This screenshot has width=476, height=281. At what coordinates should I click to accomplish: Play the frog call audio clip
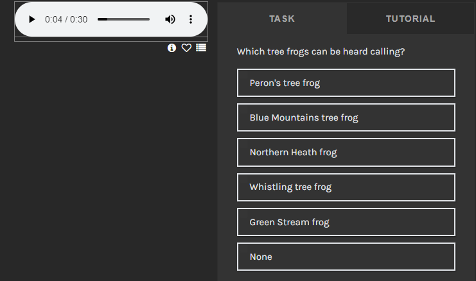click(x=31, y=19)
